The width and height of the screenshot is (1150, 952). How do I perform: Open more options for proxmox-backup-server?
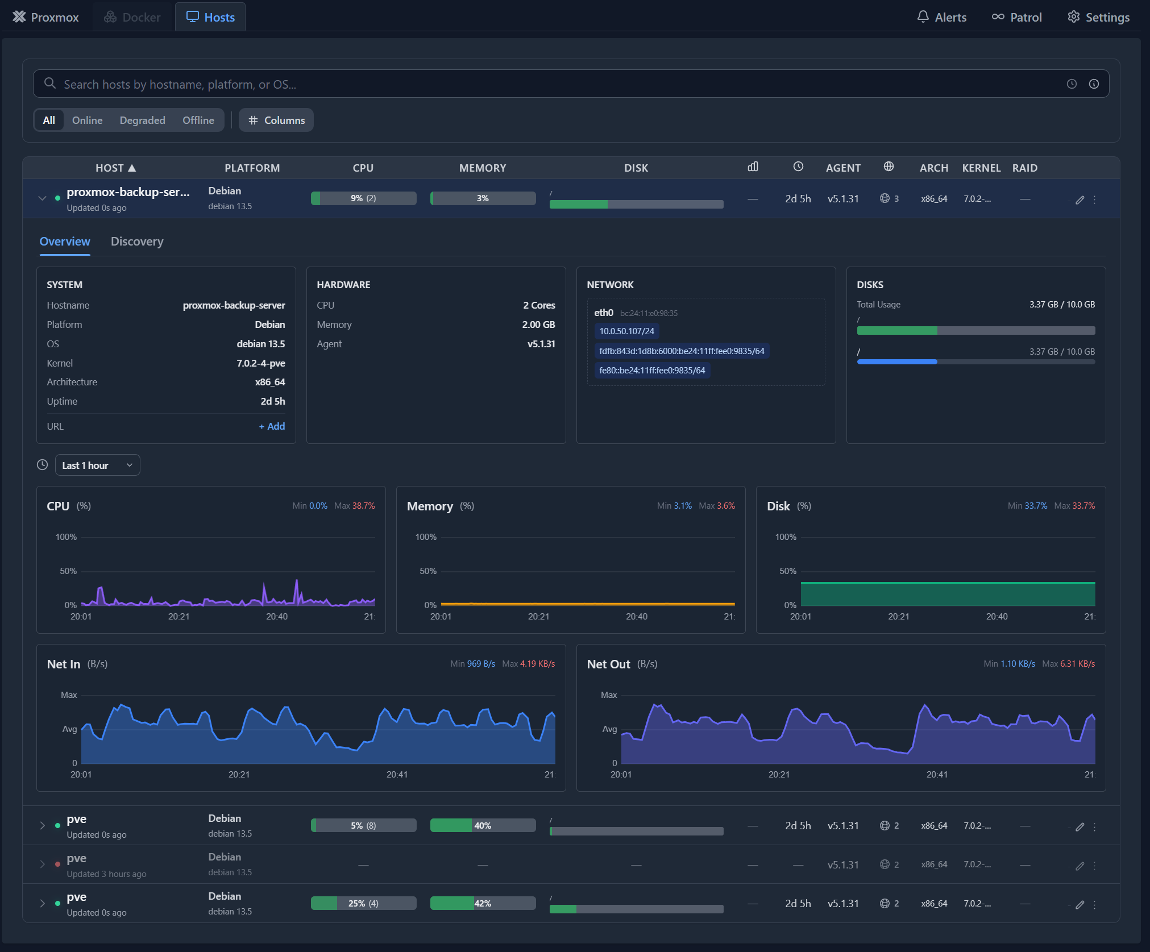tap(1094, 199)
